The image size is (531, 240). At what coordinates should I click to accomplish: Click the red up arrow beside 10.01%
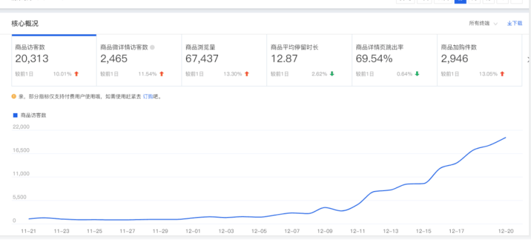[x=76, y=74]
